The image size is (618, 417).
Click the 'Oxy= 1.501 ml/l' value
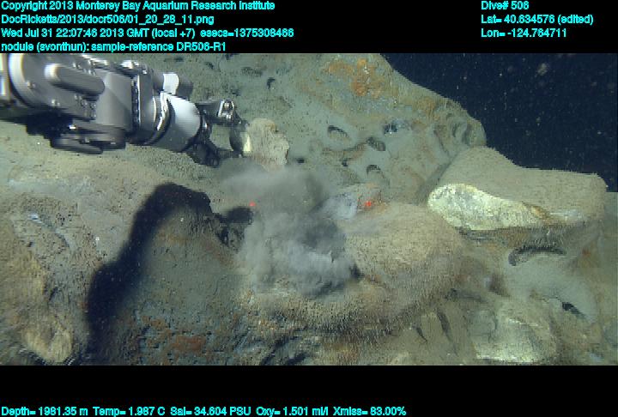(292, 411)
